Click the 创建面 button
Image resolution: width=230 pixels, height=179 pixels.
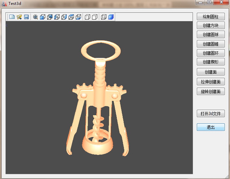(x=210, y=72)
